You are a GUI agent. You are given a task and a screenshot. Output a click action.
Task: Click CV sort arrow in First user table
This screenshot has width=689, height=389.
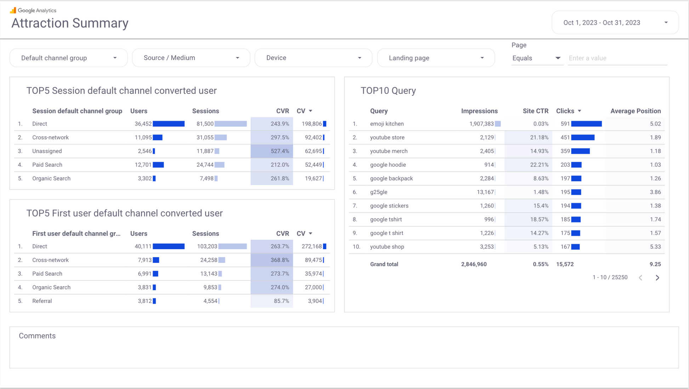311,234
